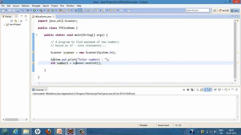The image size is (241, 135).
Task: Click the Pin Console icon
Action: point(215,90)
